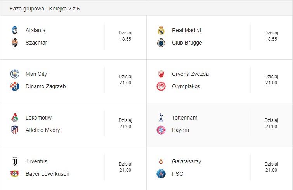Click the Crvena Zvezda crest
The image size is (293, 190).
click(x=161, y=74)
